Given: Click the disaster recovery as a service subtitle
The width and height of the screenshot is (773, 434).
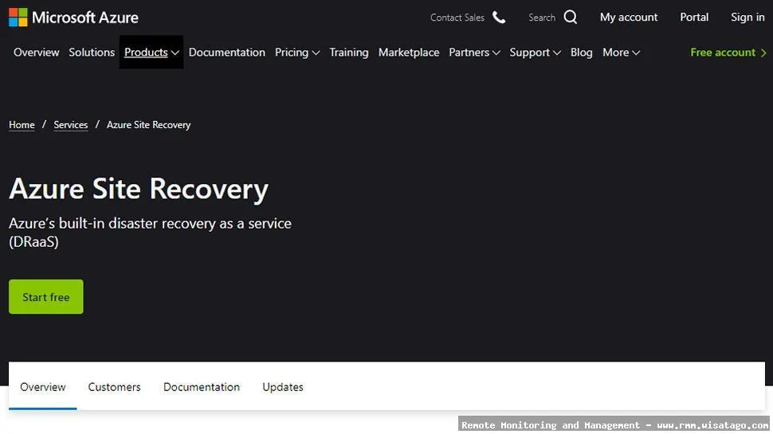Looking at the screenshot, I should (150, 233).
